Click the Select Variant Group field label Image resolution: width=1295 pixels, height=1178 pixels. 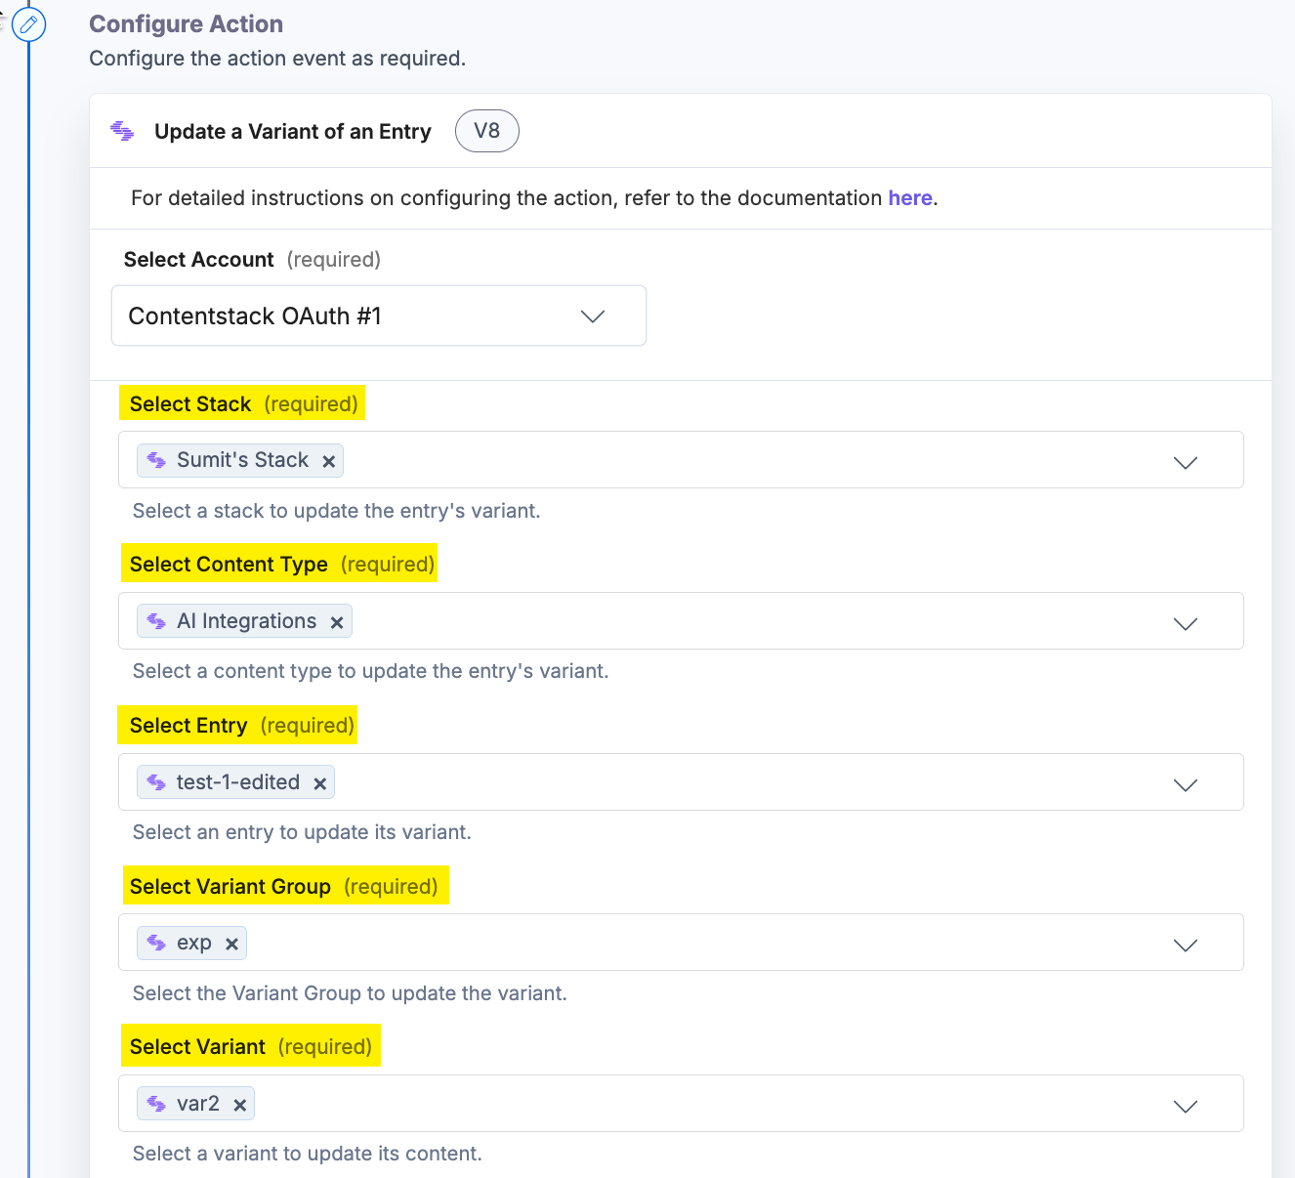(230, 887)
